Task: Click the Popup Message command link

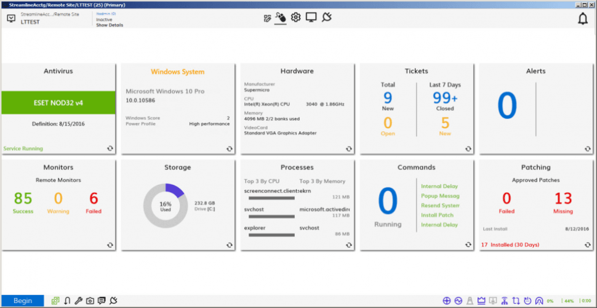Action: point(440,196)
